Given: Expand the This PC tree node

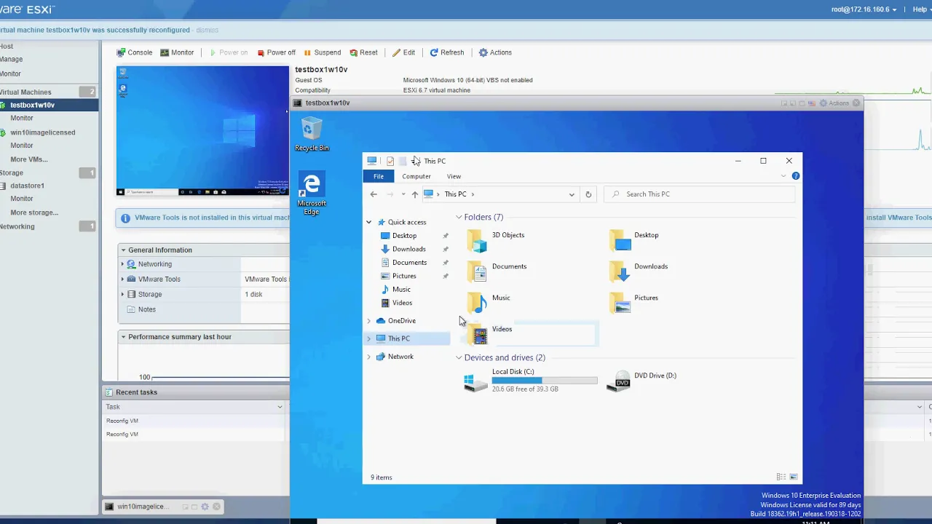Looking at the screenshot, I should click(x=368, y=338).
